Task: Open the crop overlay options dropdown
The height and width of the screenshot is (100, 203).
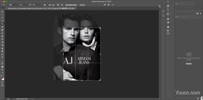Action: tap(58, 5)
